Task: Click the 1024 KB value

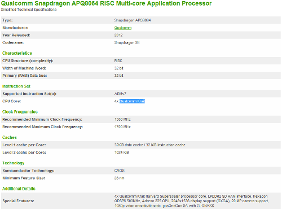Action: [x=121, y=153]
